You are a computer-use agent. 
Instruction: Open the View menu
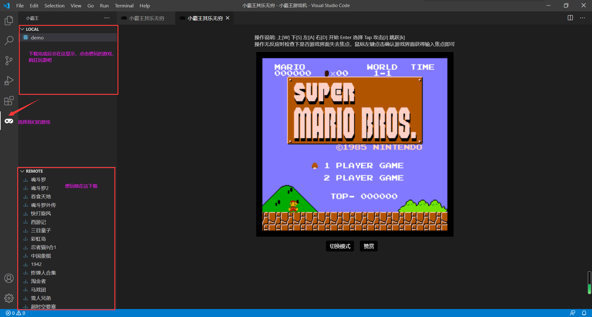pyautogui.click(x=76, y=6)
